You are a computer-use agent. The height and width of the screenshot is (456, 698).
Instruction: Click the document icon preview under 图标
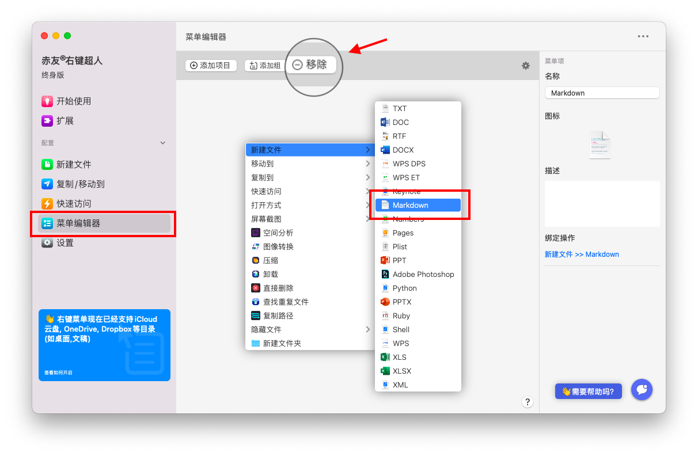600,145
